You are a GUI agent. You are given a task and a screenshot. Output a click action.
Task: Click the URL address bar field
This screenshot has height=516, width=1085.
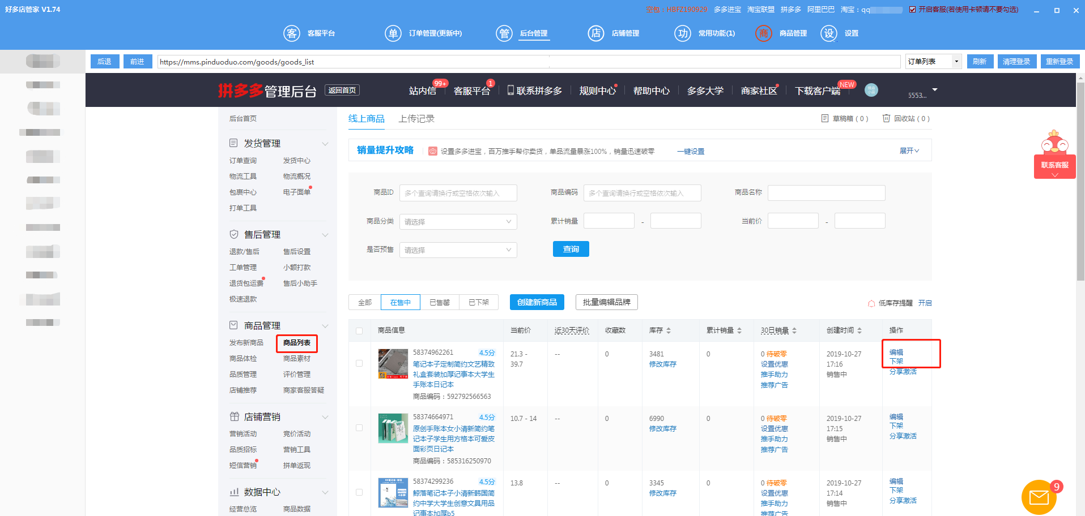point(529,62)
